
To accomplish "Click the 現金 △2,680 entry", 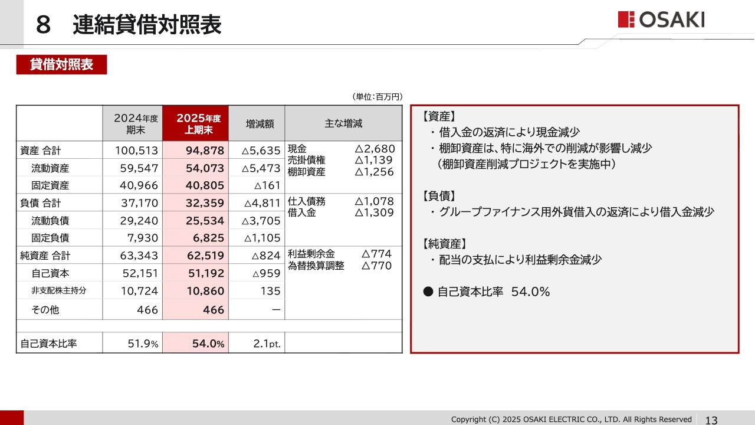I will (341, 148).
